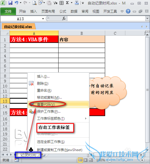The image size is (150, 164).
Task: Choose 删除(D) from context menu
Action: (x=58, y=84)
